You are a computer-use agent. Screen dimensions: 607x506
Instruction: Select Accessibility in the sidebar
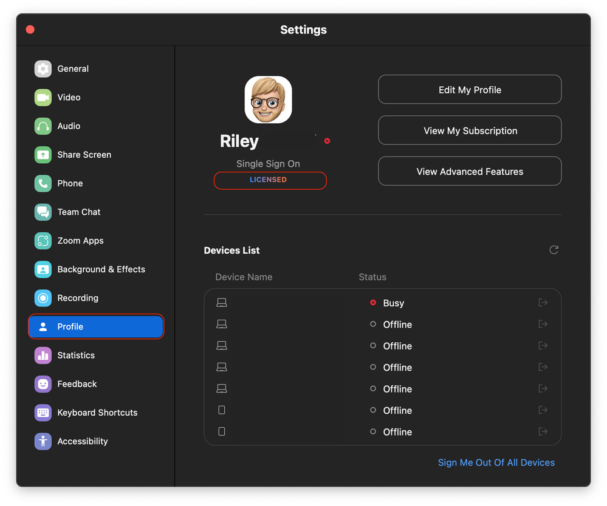click(83, 441)
